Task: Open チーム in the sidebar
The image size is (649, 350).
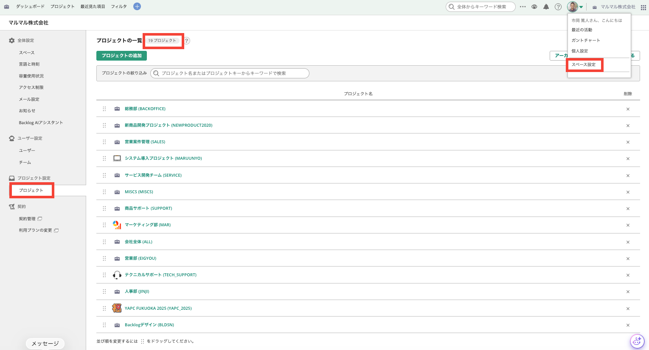Action: (x=25, y=163)
